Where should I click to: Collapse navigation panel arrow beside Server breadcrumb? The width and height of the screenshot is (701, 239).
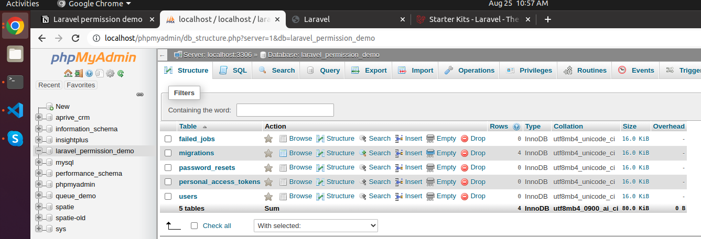pos(163,55)
